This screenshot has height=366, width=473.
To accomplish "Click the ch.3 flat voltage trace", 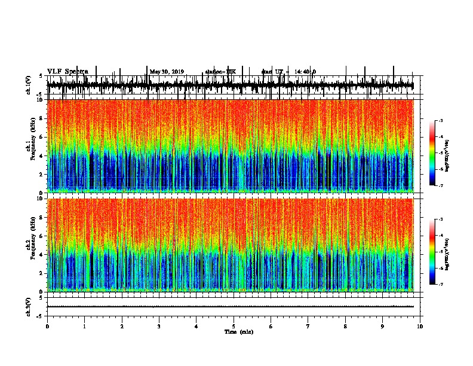I will pyautogui.click(x=230, y=307).
